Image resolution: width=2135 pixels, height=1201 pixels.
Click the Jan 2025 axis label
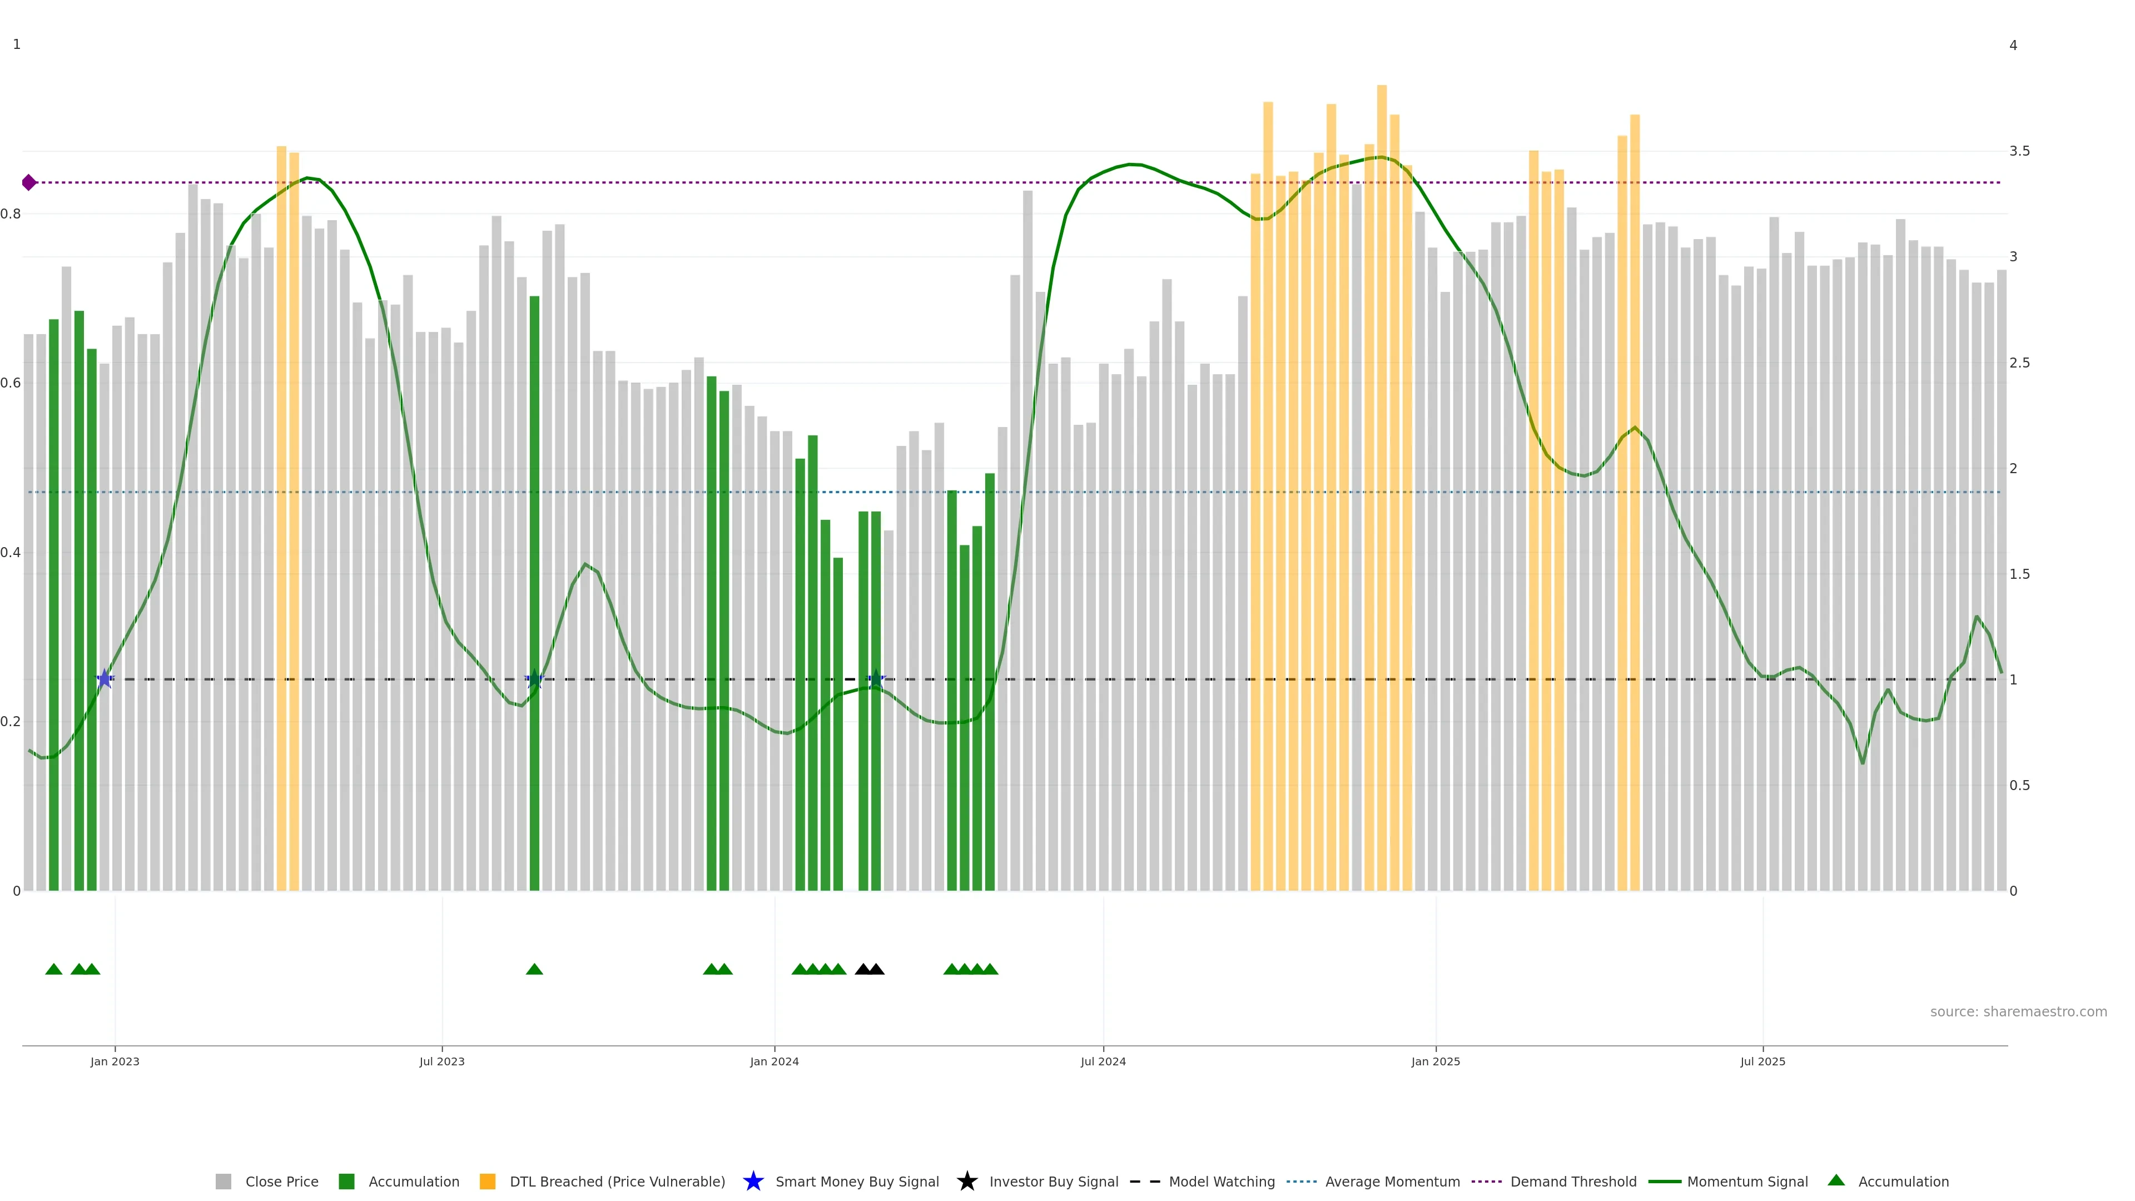coord(1434,1061)
